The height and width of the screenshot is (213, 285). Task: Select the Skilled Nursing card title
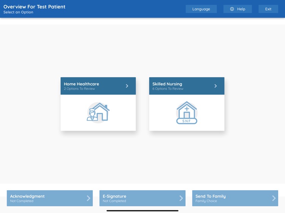tap(167, 84)
